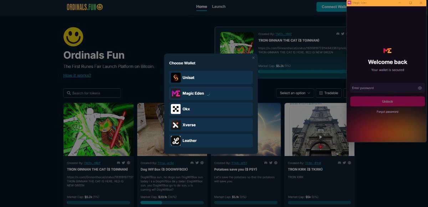428x207 pixels.
Task: Click Unlock in Magic Eden window
Action: click(387, 101)
